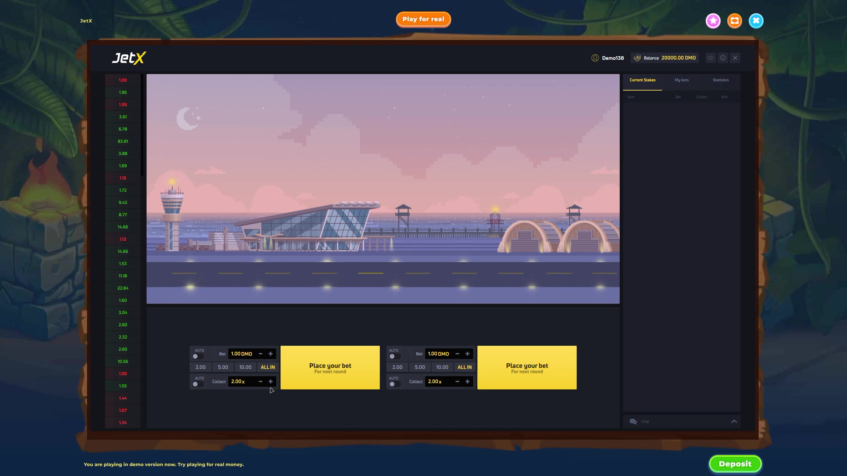Click the left bet amount field

click(242, 354)
